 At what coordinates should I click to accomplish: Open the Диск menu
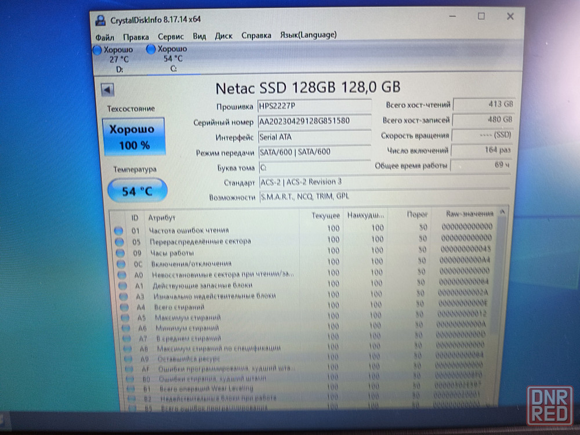[x=224, y=36]
